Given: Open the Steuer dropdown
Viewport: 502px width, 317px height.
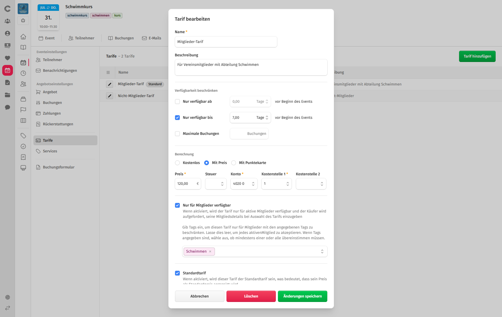Looking at the screenshot, I should (x=216, y=184).
